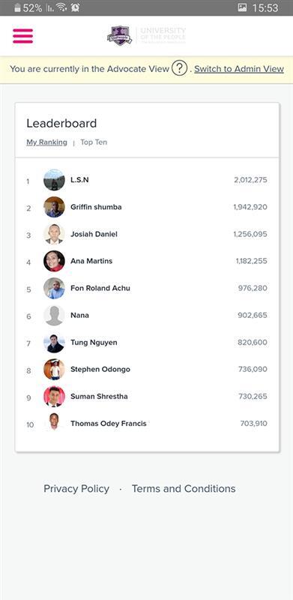Switch to the My Ranking tab
The height and width of the screenshot is (600, 293).
pos(46,142)
